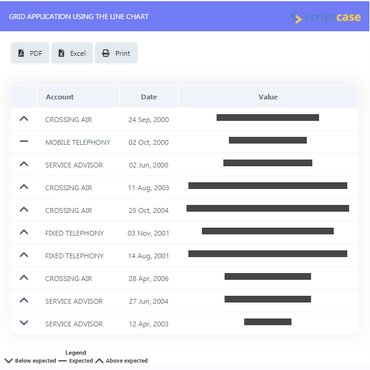Click the up arrow icon for 11 Aug, 2003
This screenshot has width=370, height=370.
24,187
